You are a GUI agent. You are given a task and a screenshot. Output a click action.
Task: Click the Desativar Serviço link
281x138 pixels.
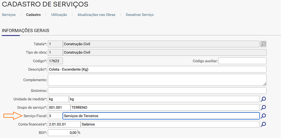click(140, 15)
